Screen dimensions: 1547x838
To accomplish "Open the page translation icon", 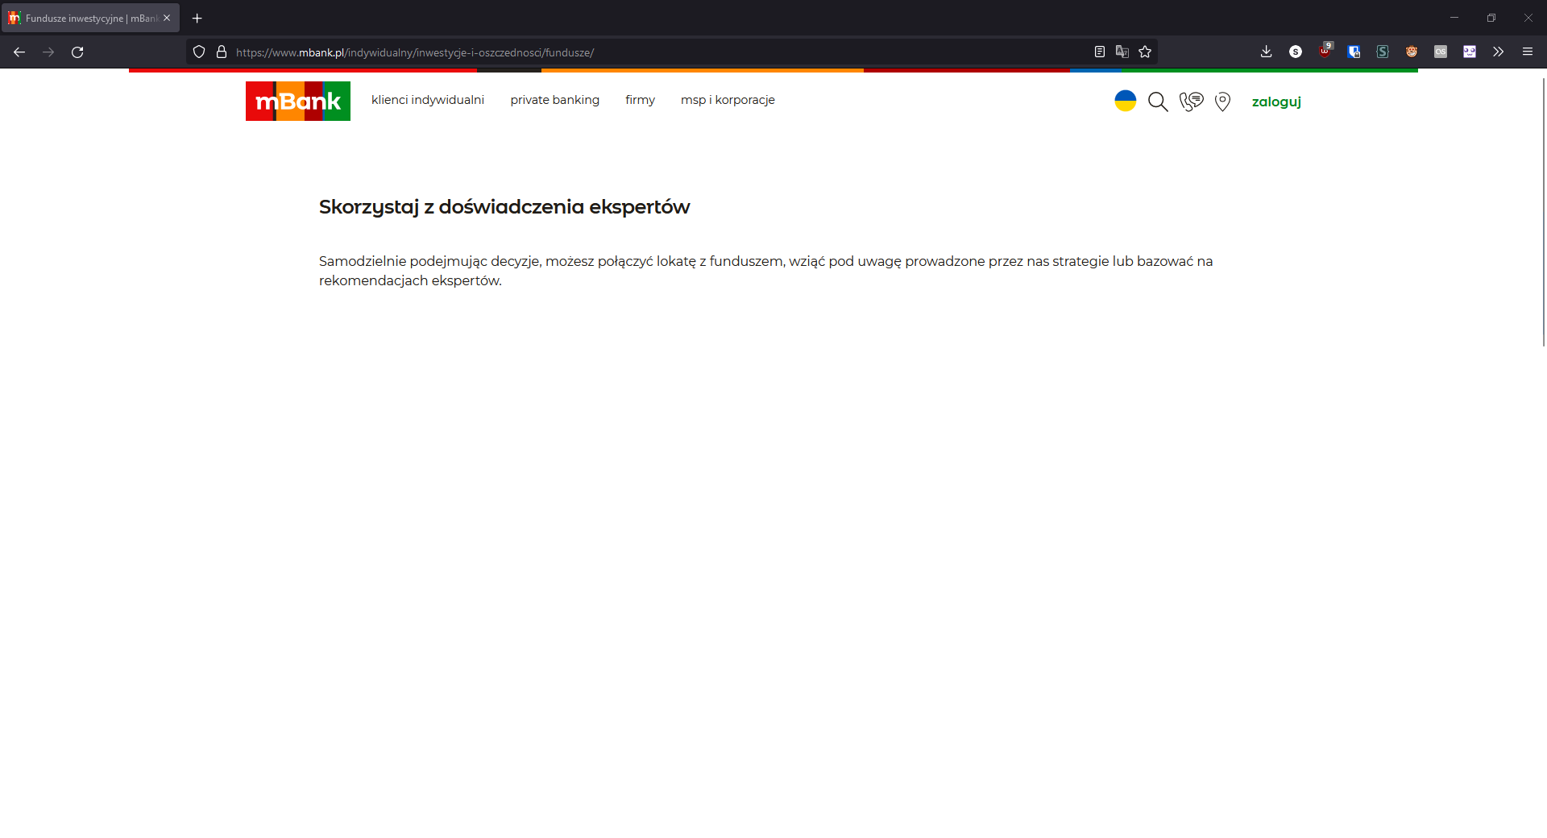I will [x=1122, y=51].
